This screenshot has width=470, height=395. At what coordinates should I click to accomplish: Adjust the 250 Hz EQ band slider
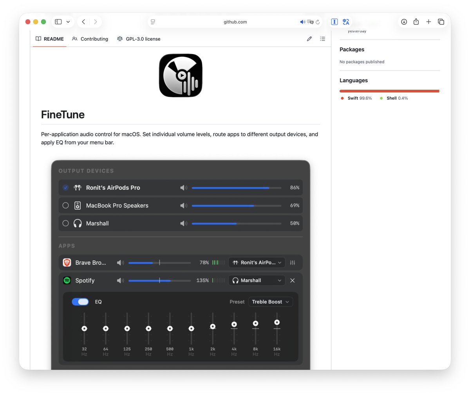click(x=148, y=328)
